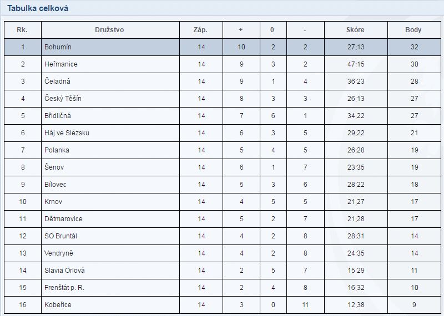Select the Záp. column header
The image size is (444, 316).
coord(200,30)
